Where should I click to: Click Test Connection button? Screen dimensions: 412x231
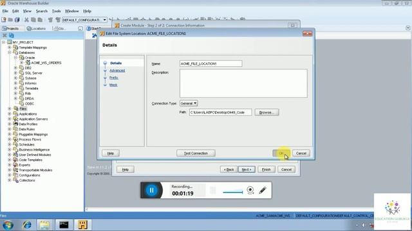(196, 153)
